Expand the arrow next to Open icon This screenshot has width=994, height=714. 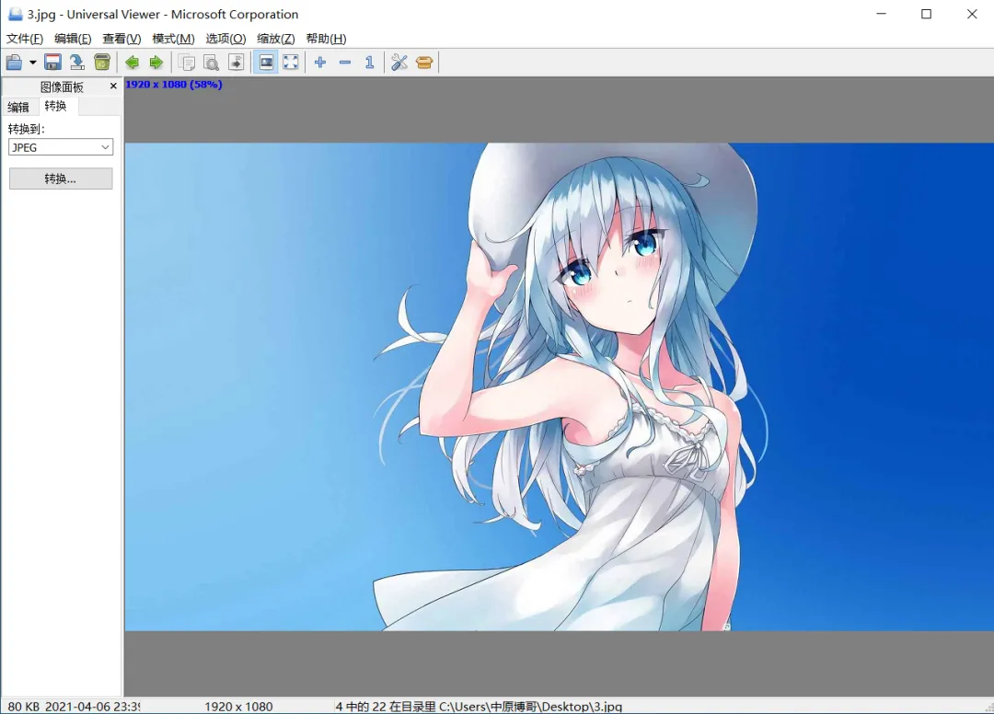tap(32, 62)
